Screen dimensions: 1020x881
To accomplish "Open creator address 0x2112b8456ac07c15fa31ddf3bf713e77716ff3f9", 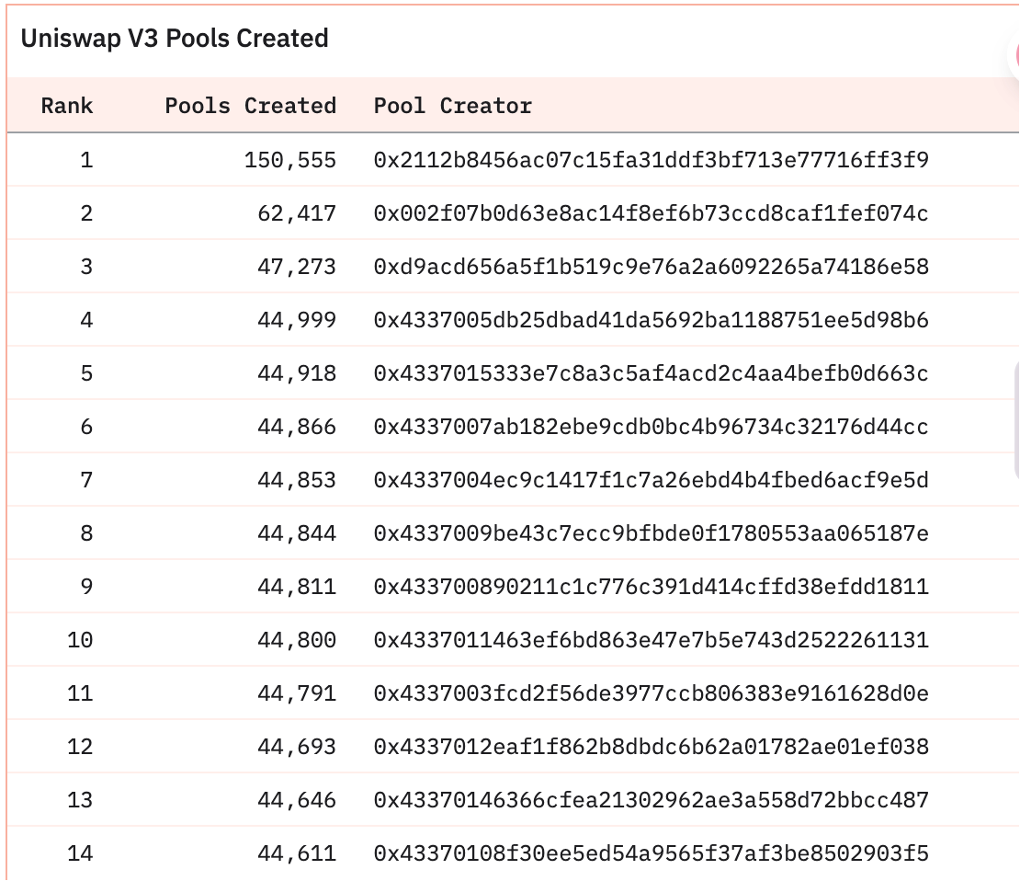I will (651, 160).
